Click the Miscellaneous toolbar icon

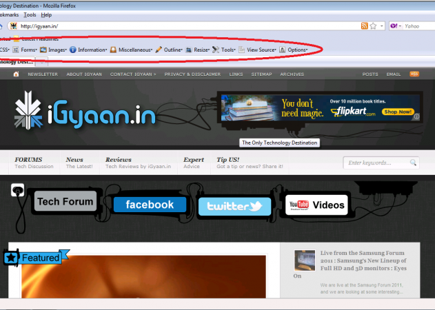click(113, 50)
